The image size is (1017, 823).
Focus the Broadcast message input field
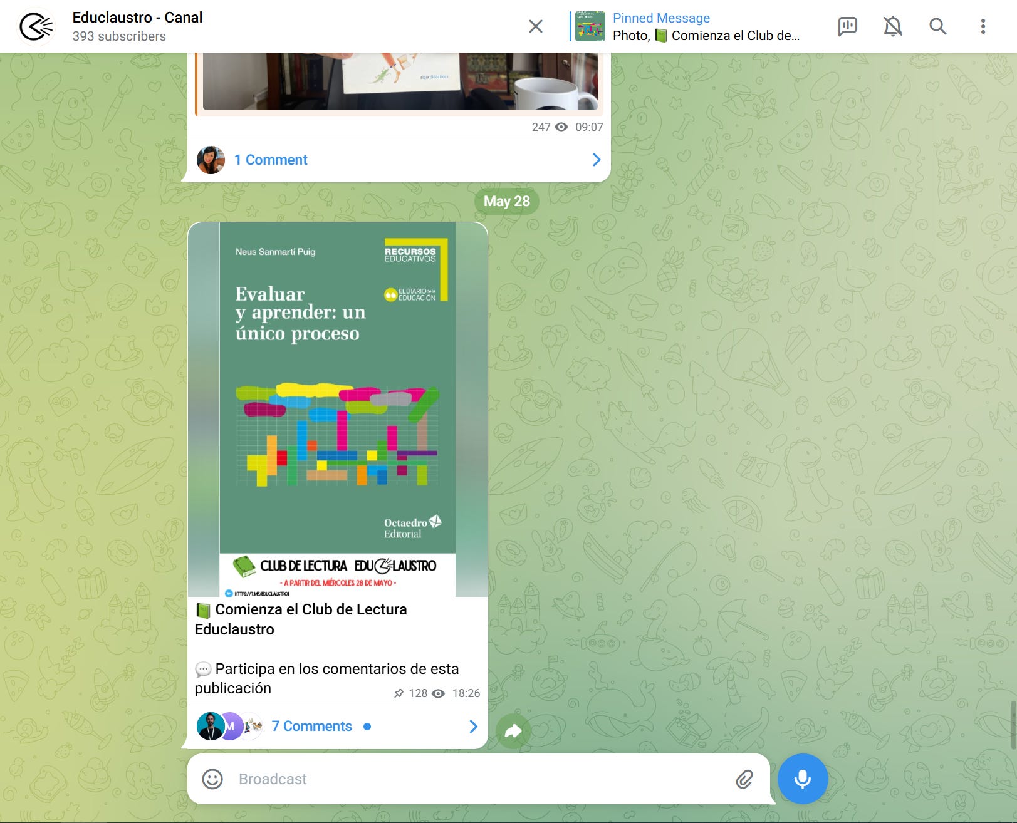click(478, 779)
